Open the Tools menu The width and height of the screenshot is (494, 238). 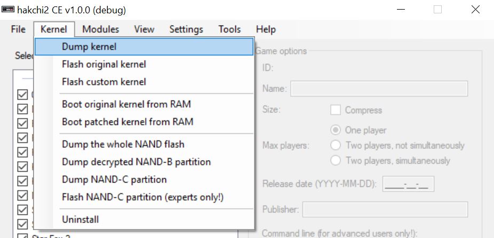click(230, 29)
